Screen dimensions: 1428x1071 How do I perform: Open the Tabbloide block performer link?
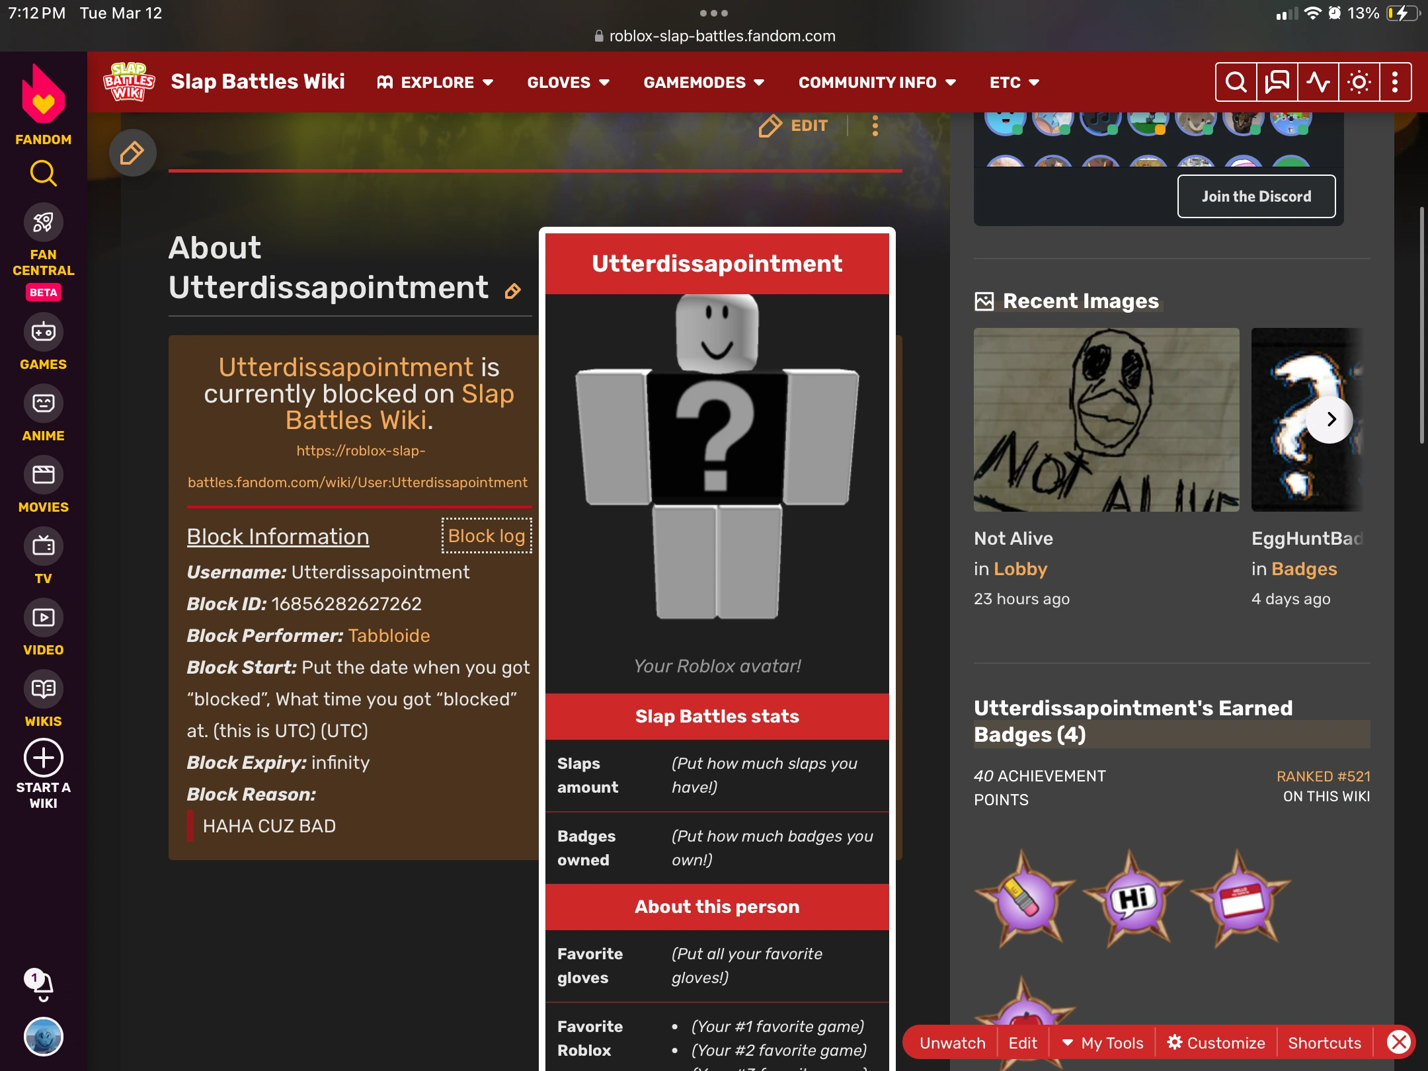click(389, 635)
